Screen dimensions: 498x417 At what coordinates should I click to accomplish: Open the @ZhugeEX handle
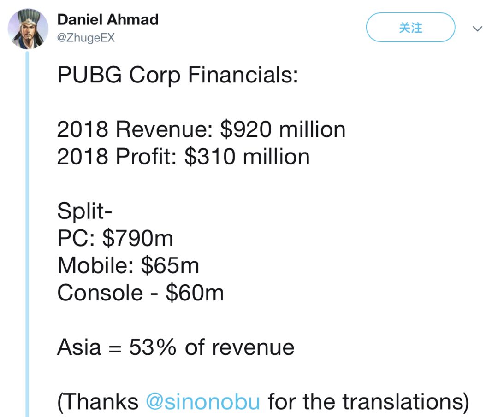pyautogui.click(x=86, y=38)
